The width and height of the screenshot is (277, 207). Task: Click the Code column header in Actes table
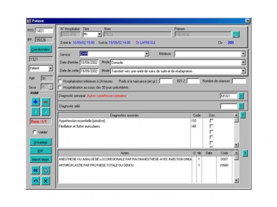[x=224, y=153]
